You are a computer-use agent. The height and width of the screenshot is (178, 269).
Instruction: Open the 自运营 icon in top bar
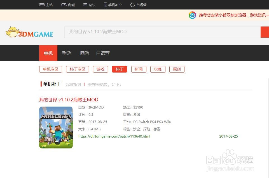tap(132, 5)
